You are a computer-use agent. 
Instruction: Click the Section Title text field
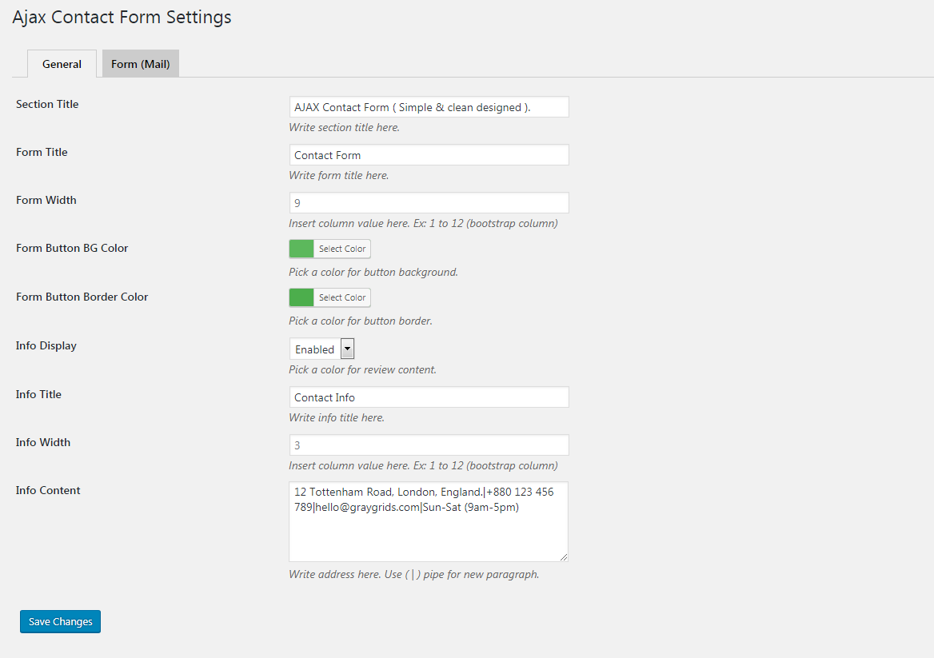click(429, 107)
